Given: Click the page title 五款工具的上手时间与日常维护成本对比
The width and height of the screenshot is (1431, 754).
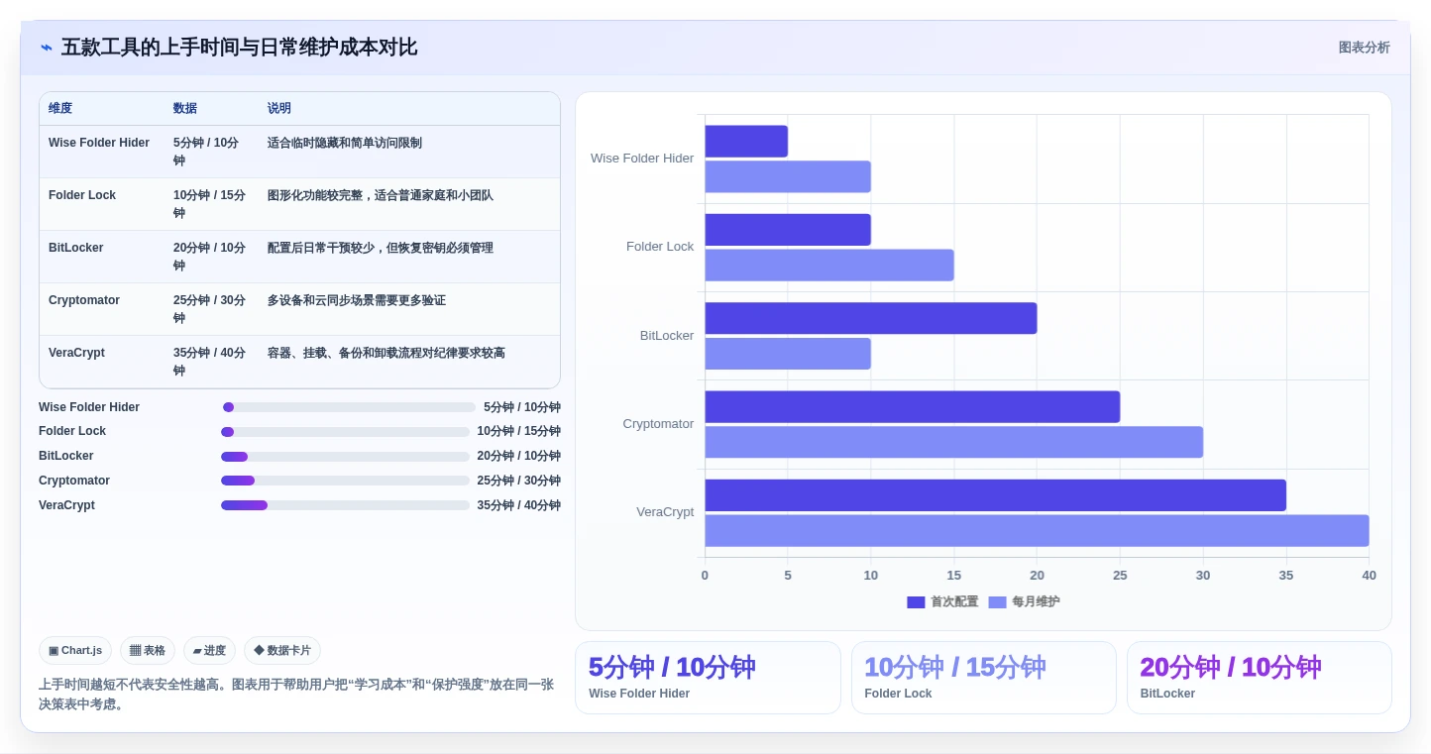Looking at the screenshot, I should point(239,48).
